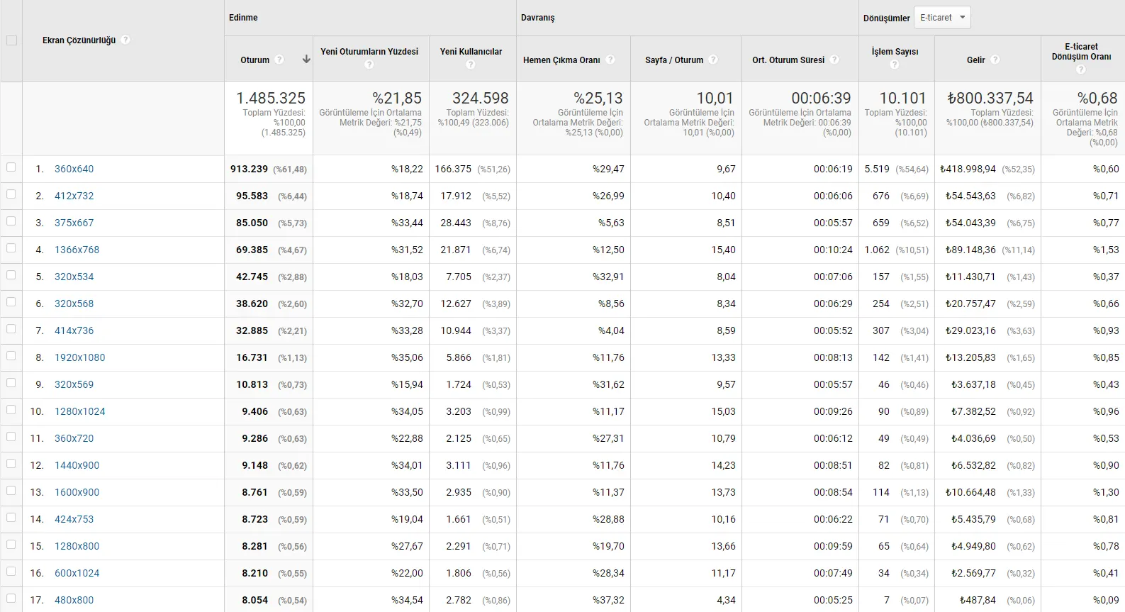This screenshot has height=612, width=1125.
Task: Open help icon beside Sayfa / Oturum
Action: tap(713, 60)
